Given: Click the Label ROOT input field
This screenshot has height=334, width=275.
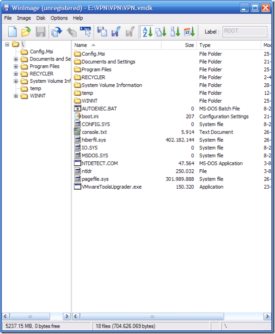Looking at the screenshot, I should [x=245, y=31].
